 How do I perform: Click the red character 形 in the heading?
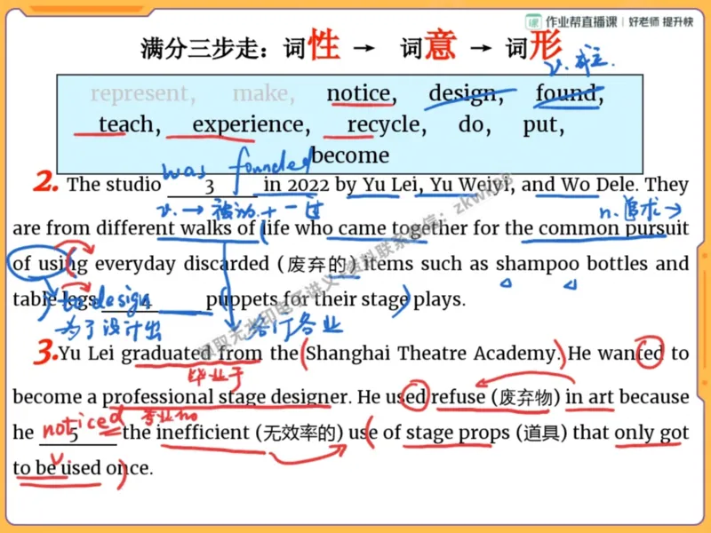point(546,44)
